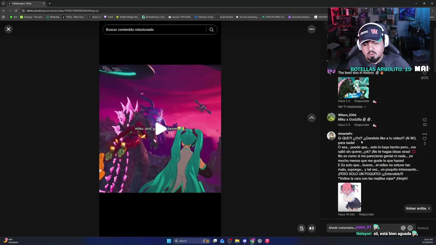Click Wilson_2006's avatar

pyautogui.click(x=331, y=117)
